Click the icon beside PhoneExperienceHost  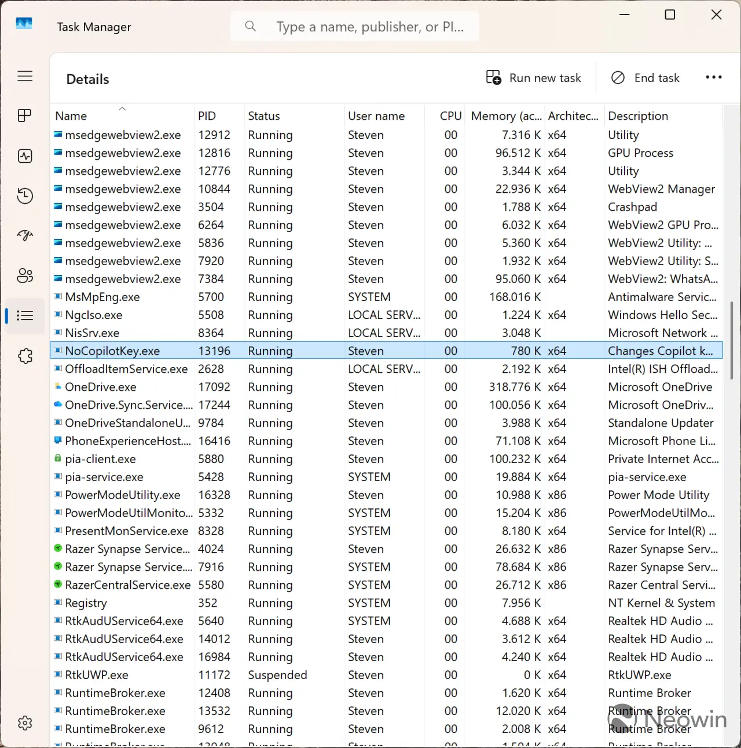pos(58,441)
